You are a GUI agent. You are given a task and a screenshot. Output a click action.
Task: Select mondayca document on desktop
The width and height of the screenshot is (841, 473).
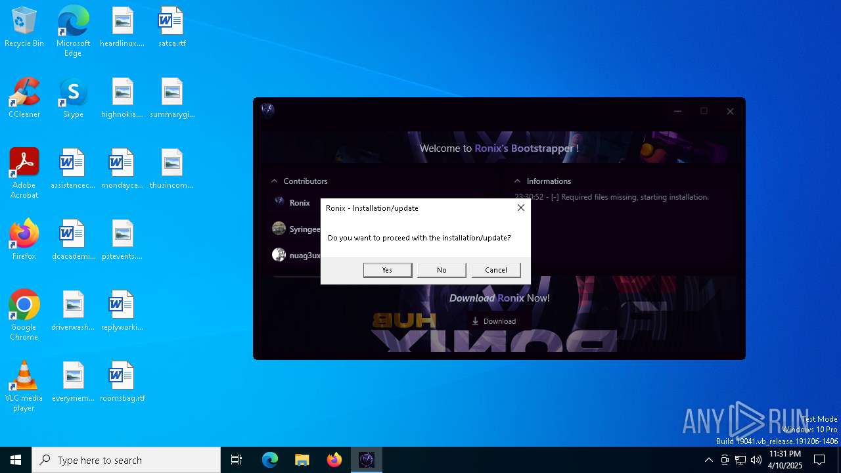(x=122, y=169)
